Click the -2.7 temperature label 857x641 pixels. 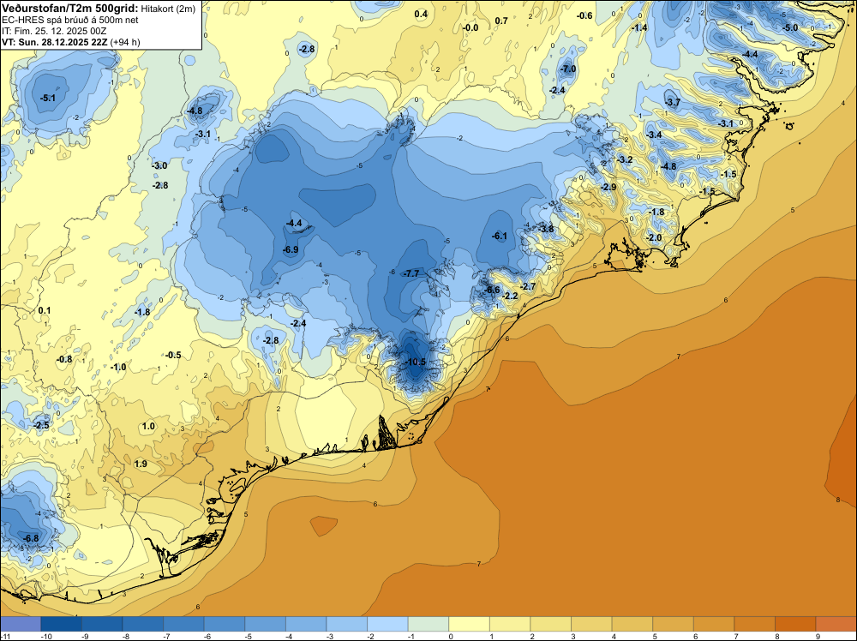[527, 286]
